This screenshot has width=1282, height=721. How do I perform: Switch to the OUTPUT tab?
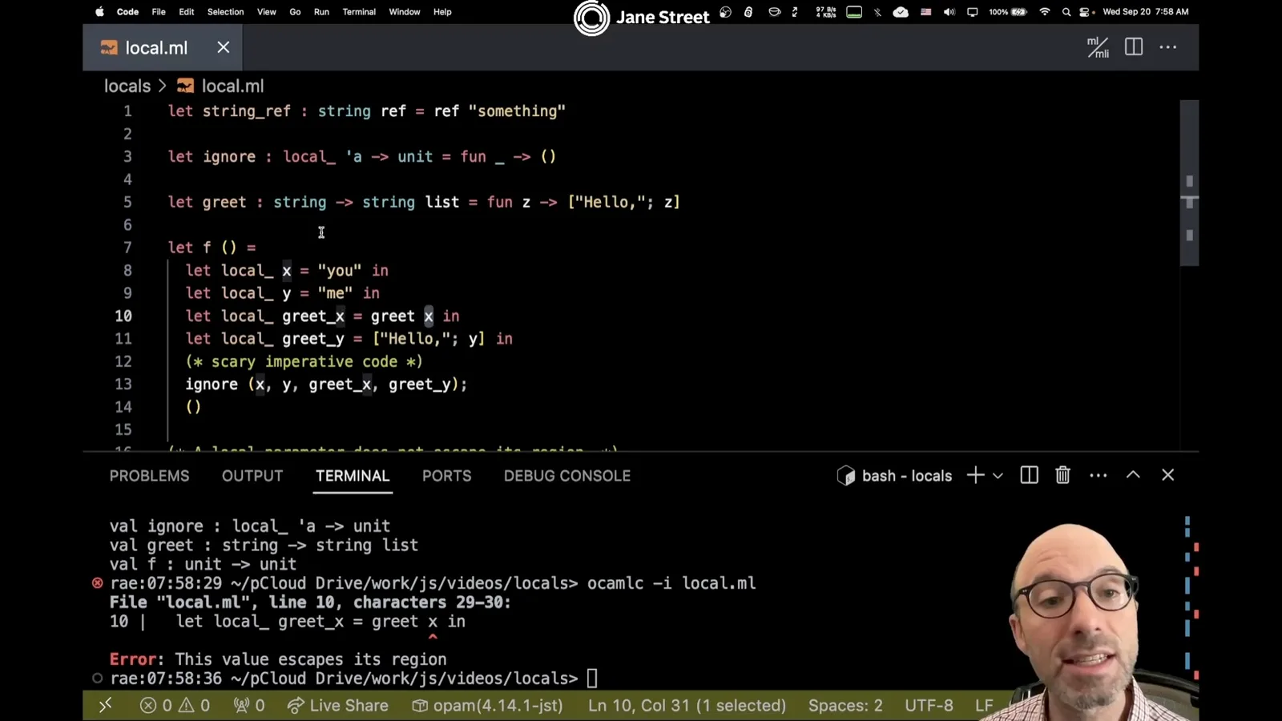252,476
